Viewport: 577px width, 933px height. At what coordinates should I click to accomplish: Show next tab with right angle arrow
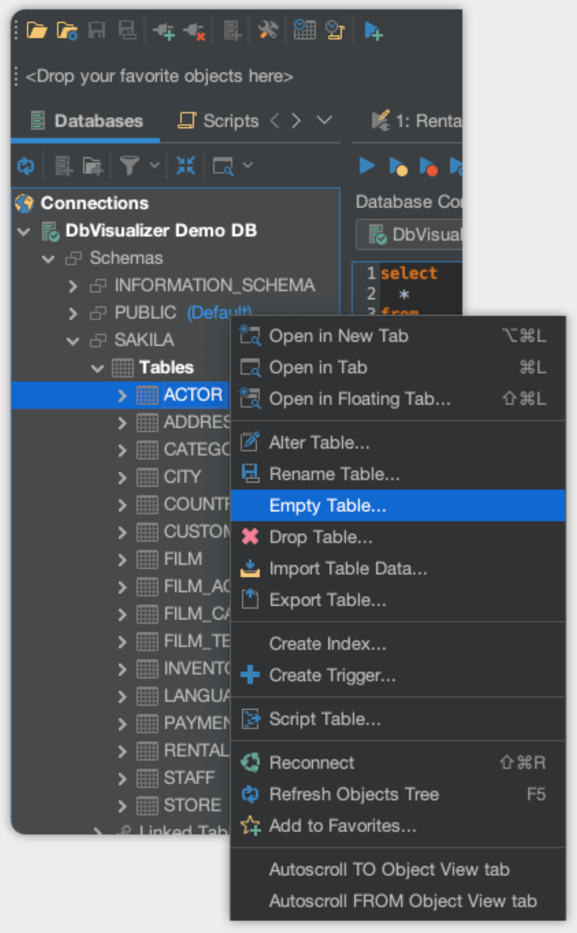coord(296,121)
